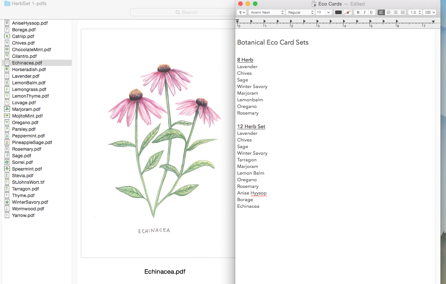Viewport: 446px width, 284px height.
Task: Select Oregano.pdf file icon
Action: point(7,122)
